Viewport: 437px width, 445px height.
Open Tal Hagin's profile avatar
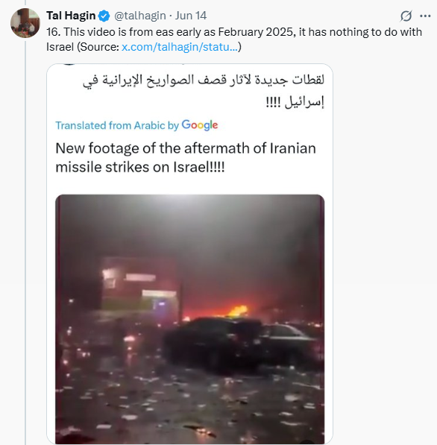[25, 23]
